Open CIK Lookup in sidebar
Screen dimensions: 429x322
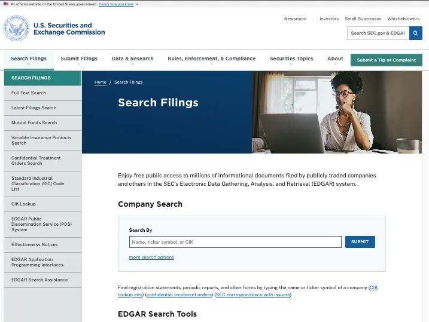click(42, 204)
